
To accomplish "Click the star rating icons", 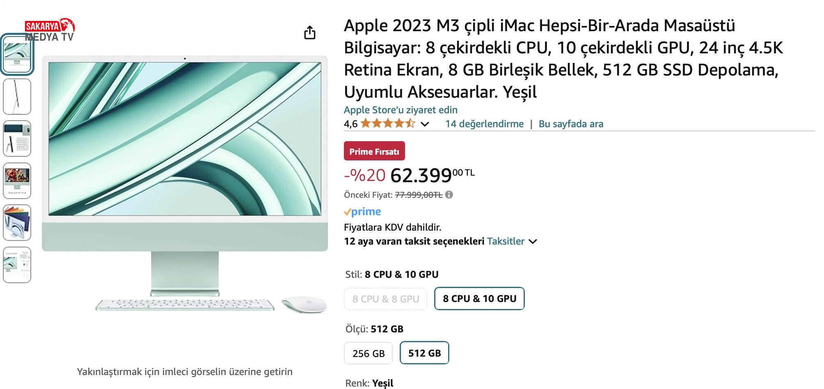I will click(387, 124).
